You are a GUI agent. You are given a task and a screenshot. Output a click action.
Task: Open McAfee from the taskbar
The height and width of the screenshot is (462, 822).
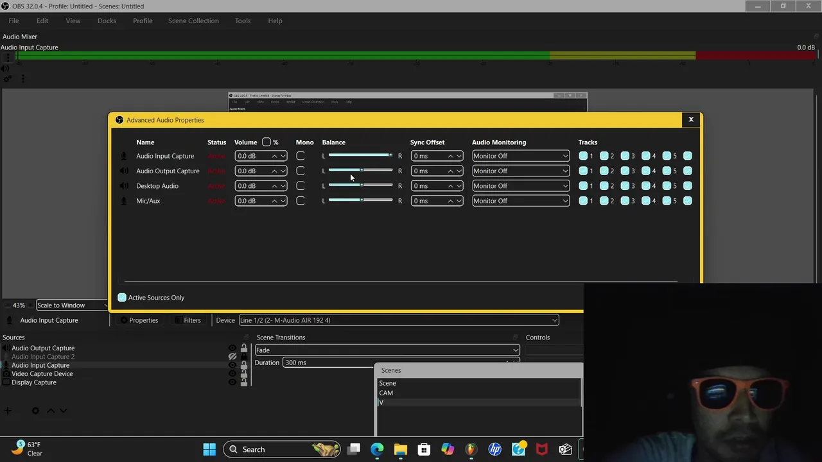541,449
